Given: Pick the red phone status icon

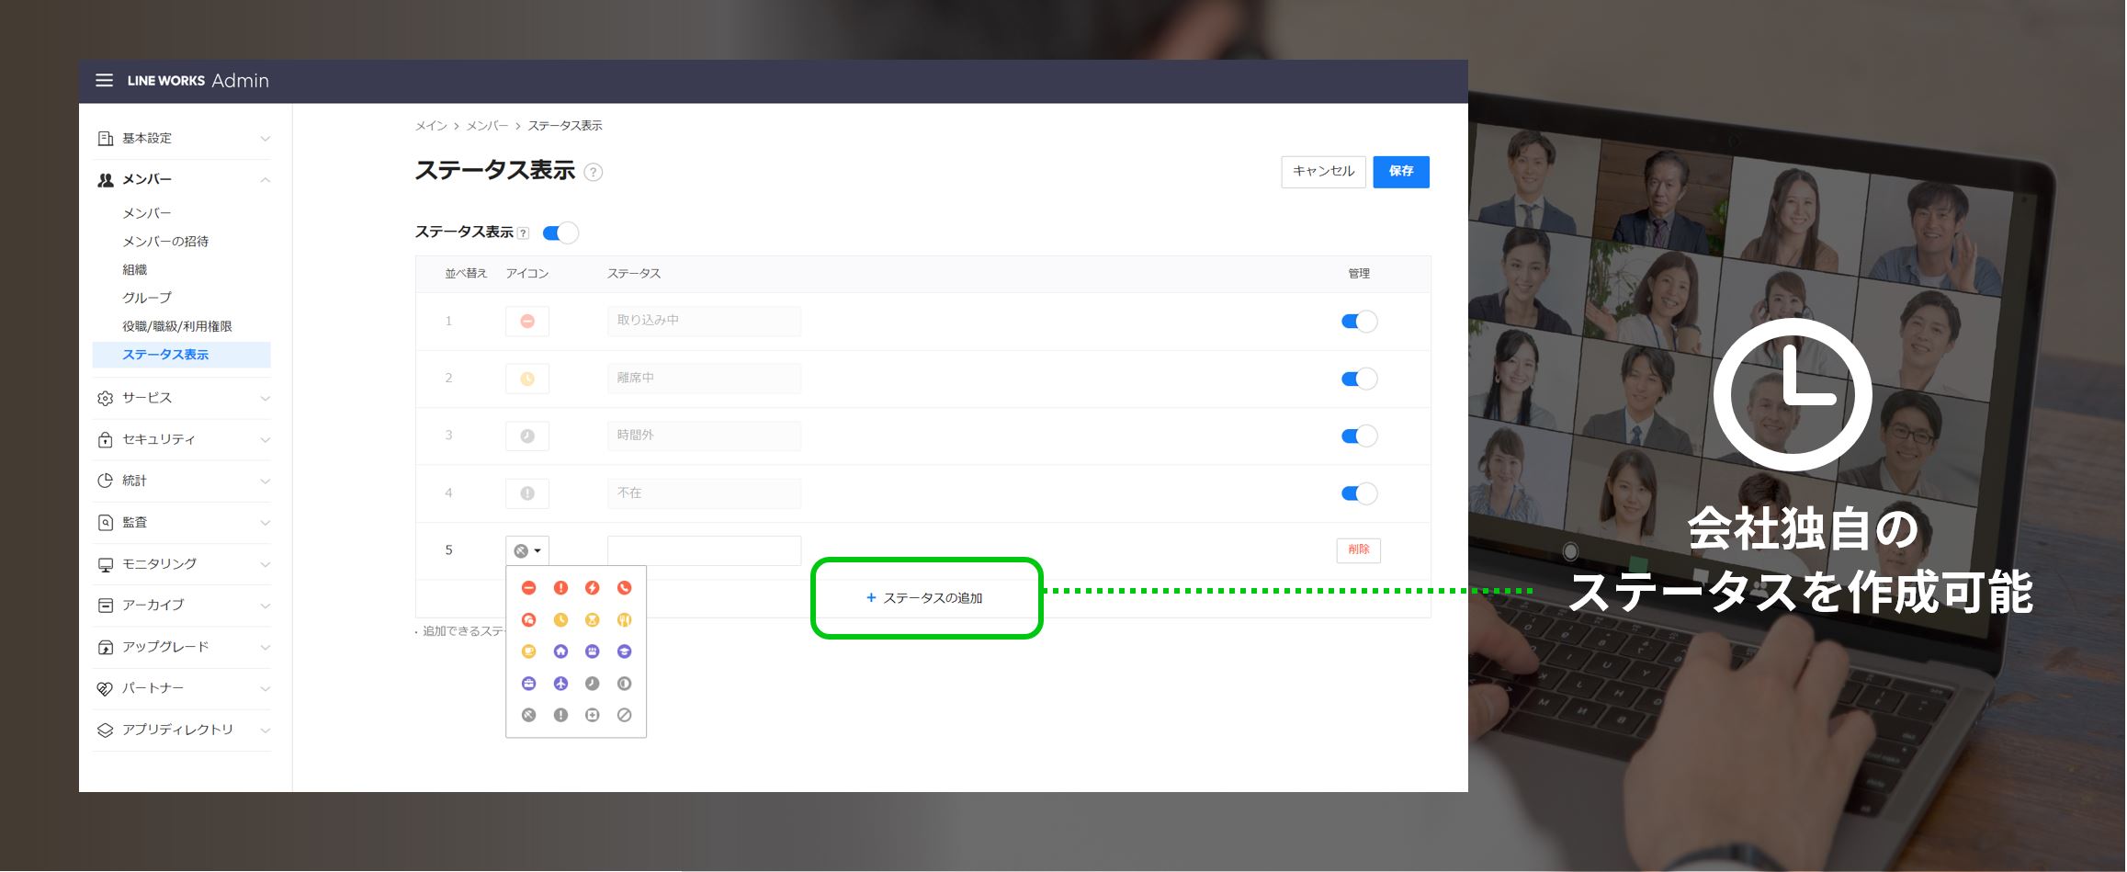Looking at the screenshot, I should tap(624, 588).
